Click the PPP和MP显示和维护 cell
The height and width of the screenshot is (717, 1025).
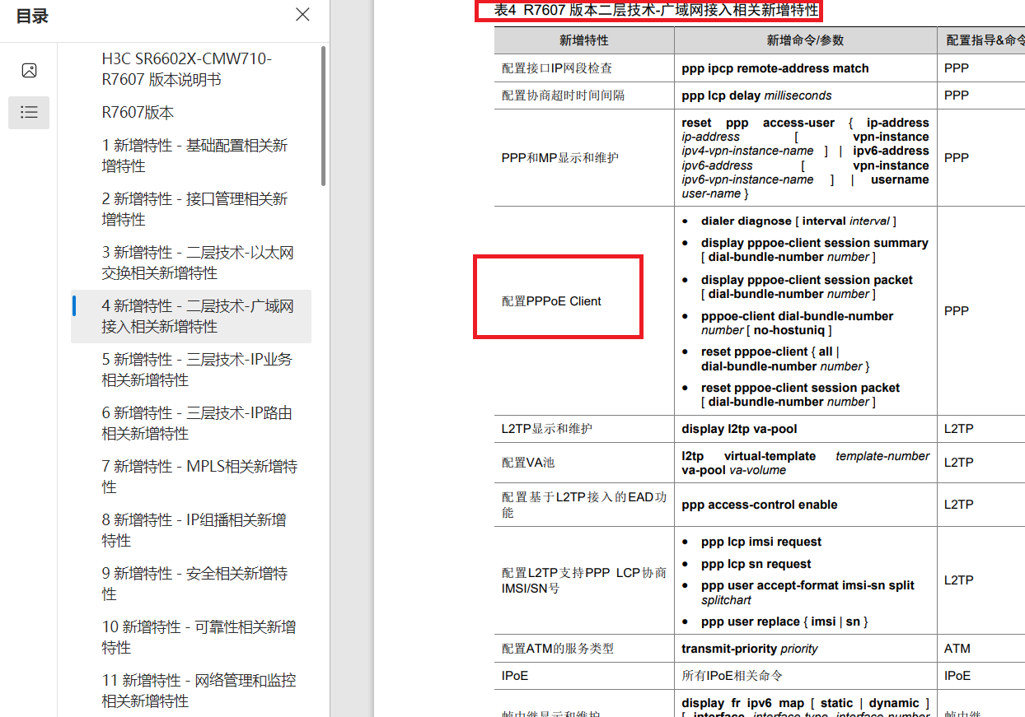pos(584,157)
